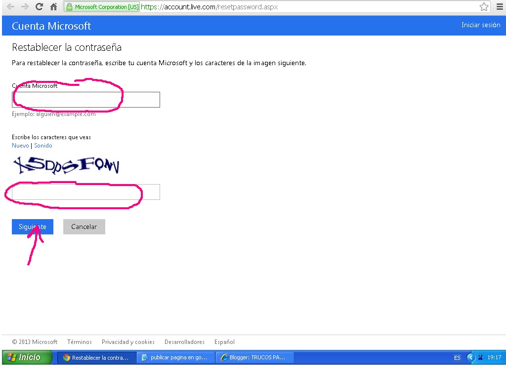The width and height of the screenshot is (506, 379).
Task: Click the 19:17 taskbar clock
Action: [494, 357]
